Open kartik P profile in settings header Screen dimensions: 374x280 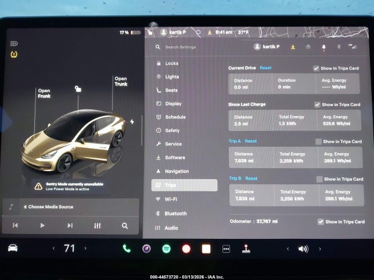tap(266, 47)
